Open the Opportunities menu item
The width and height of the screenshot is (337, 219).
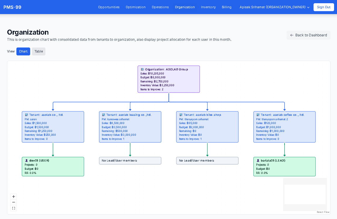pyautogui.click(x=109, y=7)
